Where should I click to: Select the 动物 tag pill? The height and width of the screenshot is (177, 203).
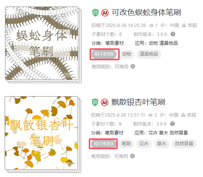click(x=127, y=54)
